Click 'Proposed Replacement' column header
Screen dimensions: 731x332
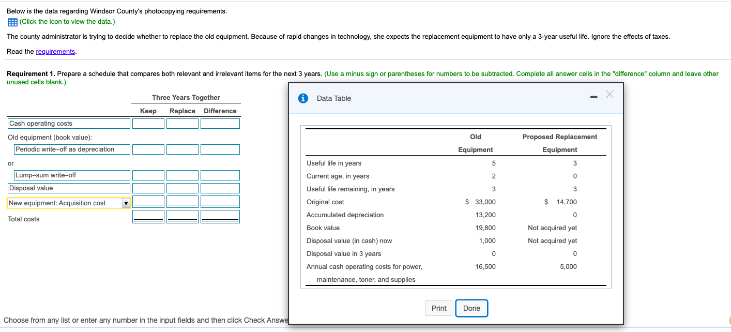click(x=560, y=137)
